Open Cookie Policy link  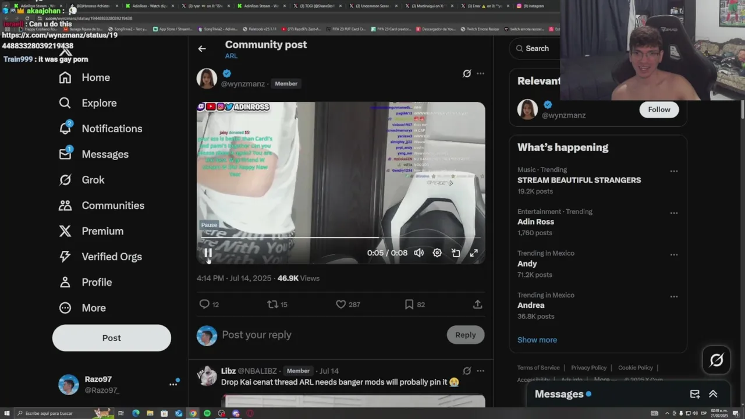[x=636, y=368]
